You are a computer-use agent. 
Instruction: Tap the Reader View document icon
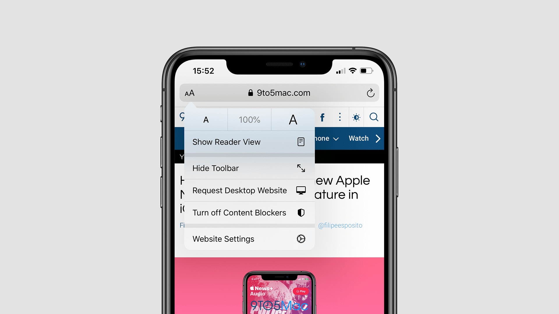coord(301,142)
